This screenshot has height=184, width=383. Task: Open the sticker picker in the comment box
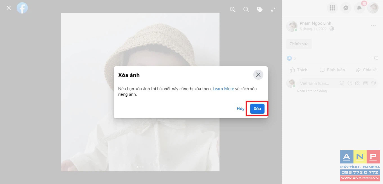coord(373,83)
